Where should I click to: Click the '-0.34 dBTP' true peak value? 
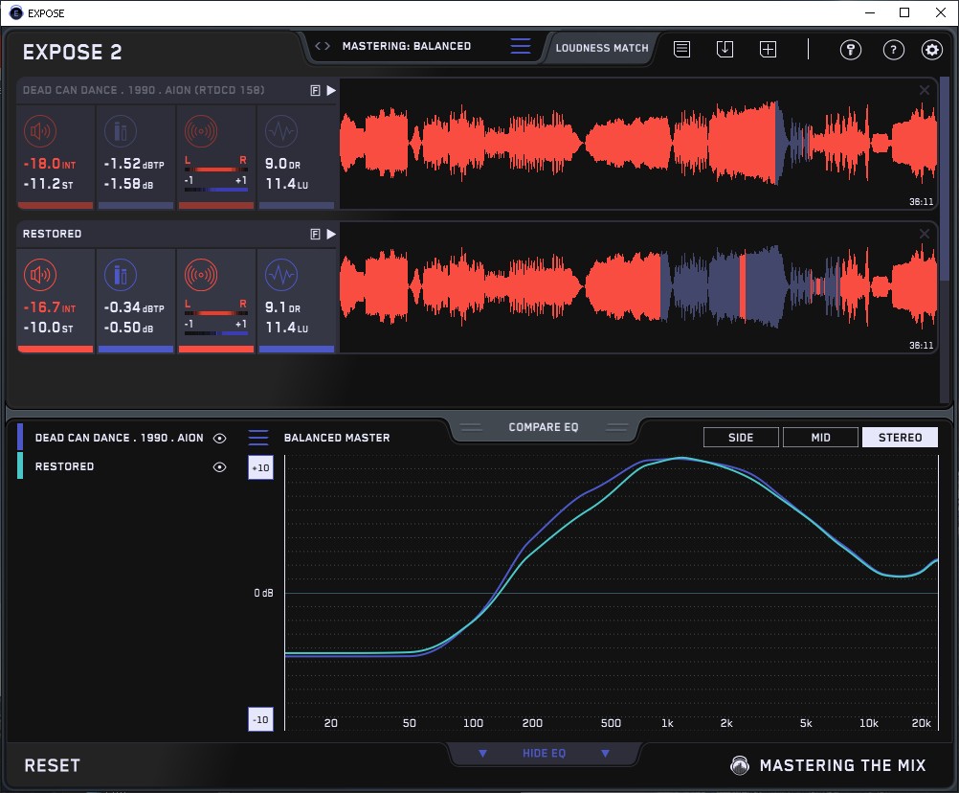click(x=134, y=307)
